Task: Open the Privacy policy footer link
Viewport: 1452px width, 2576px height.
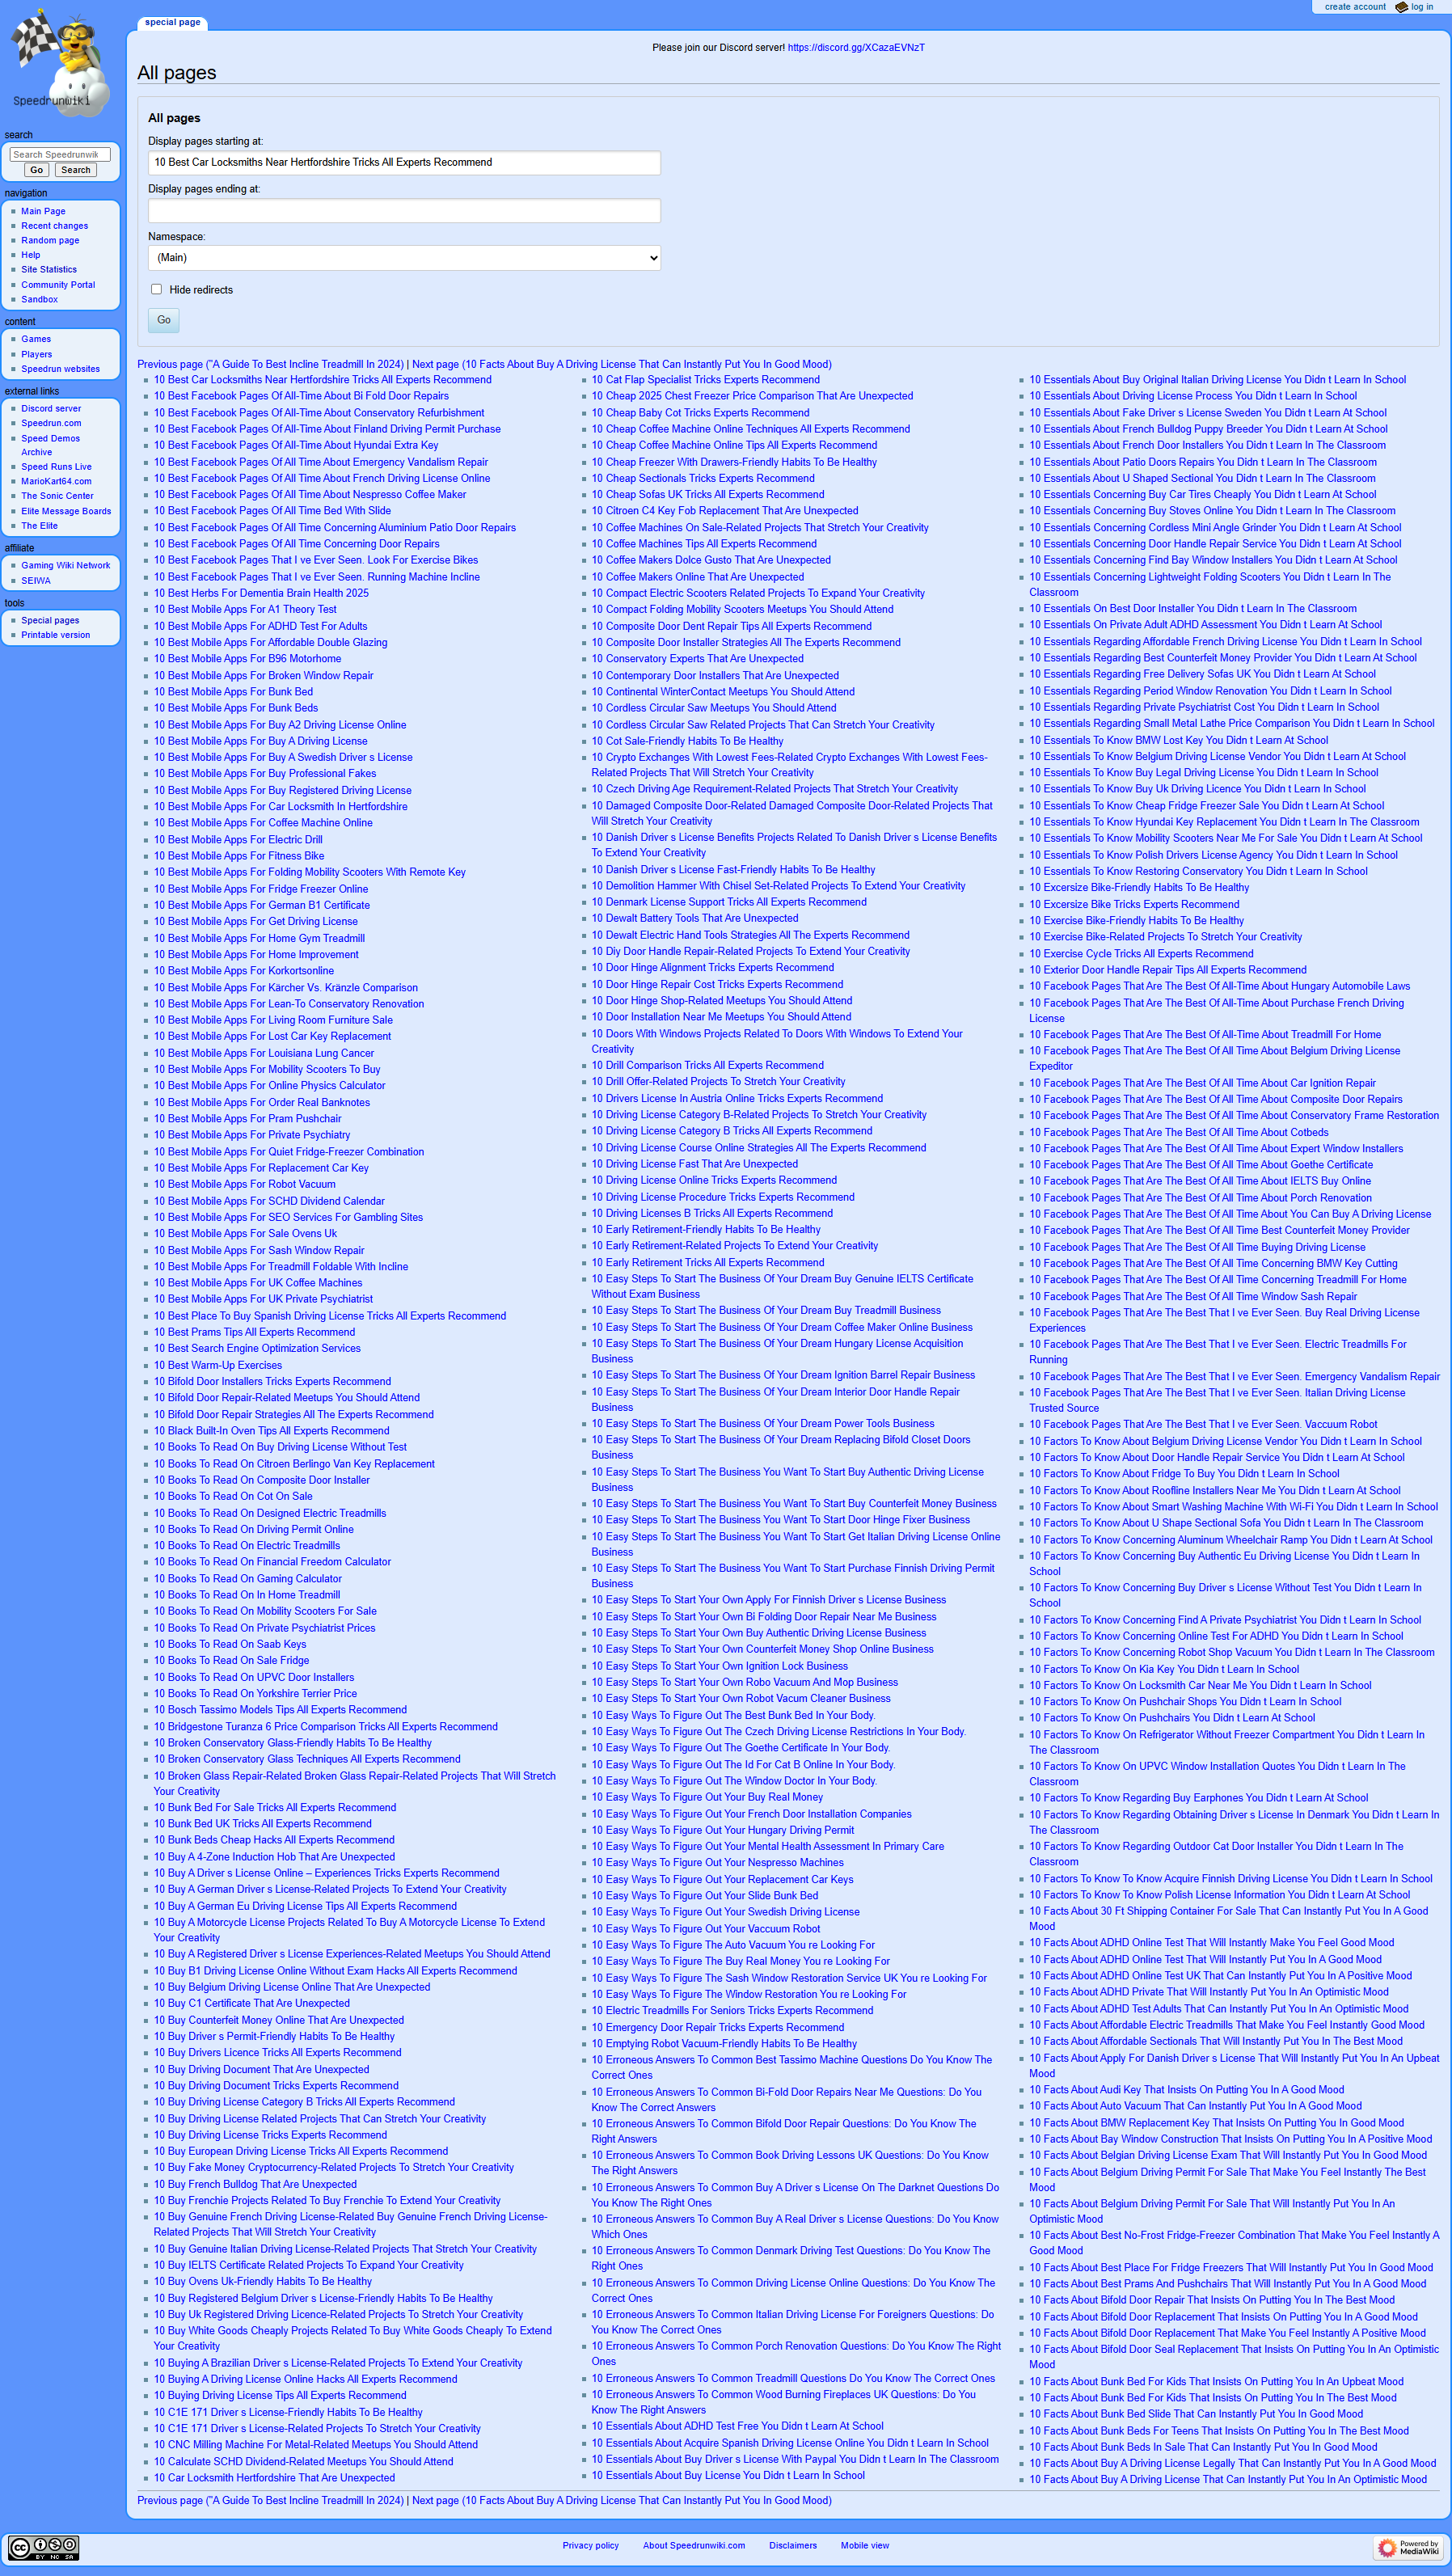Action: pos(590,2545)
